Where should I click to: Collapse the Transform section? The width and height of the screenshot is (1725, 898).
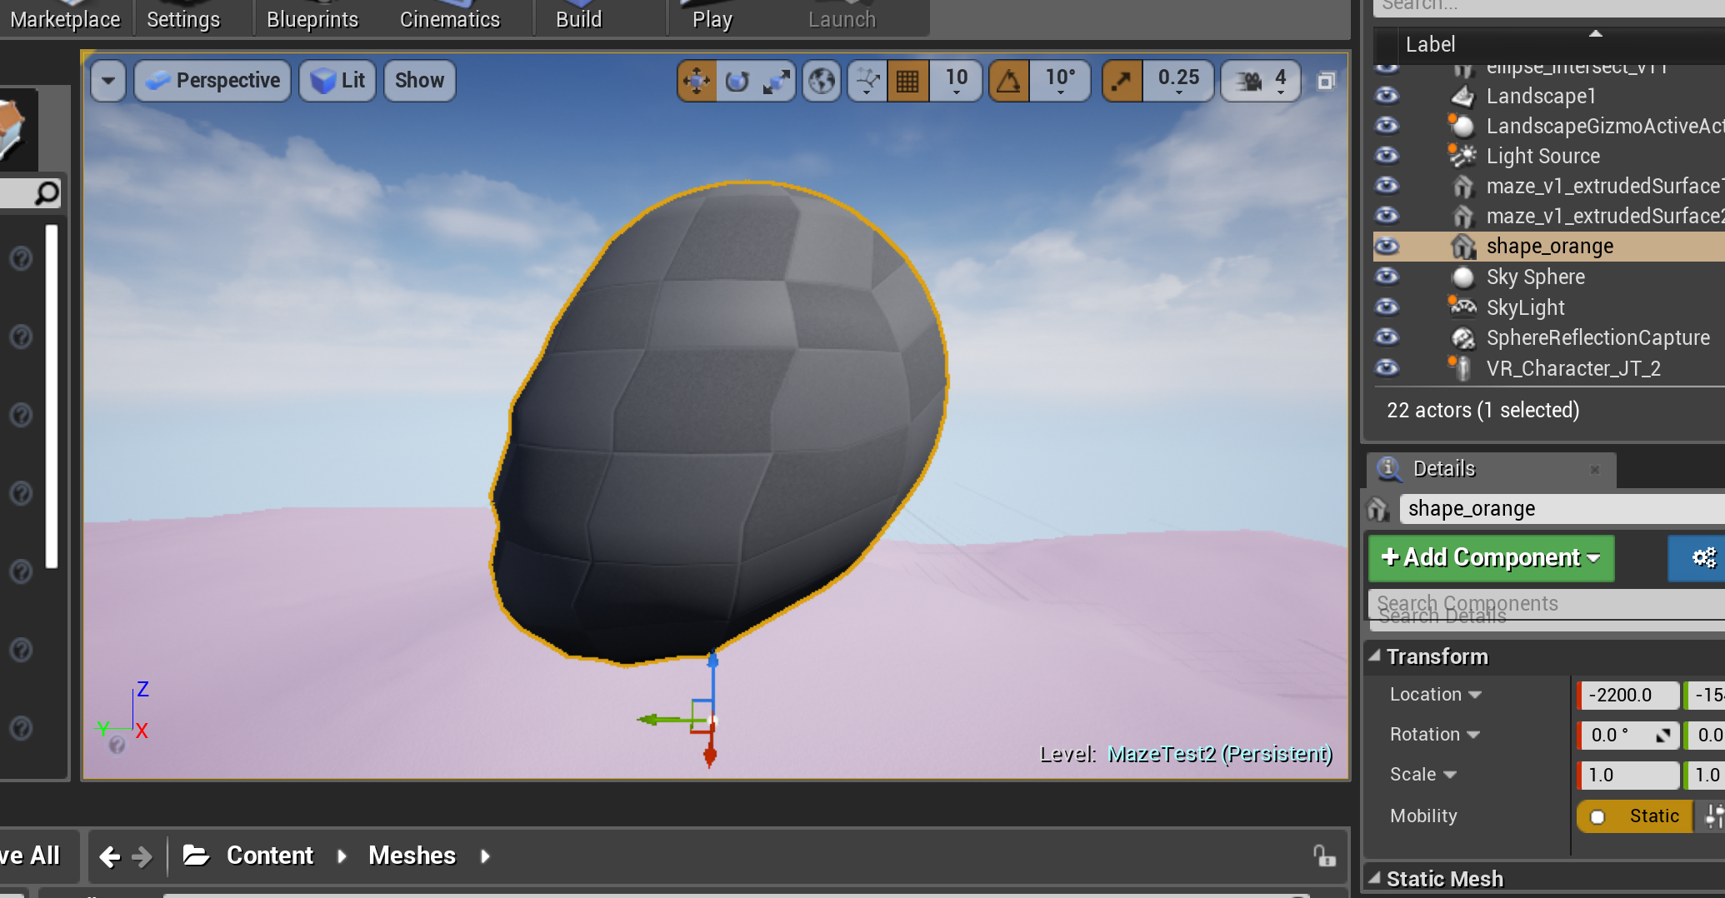point(1375,656)
